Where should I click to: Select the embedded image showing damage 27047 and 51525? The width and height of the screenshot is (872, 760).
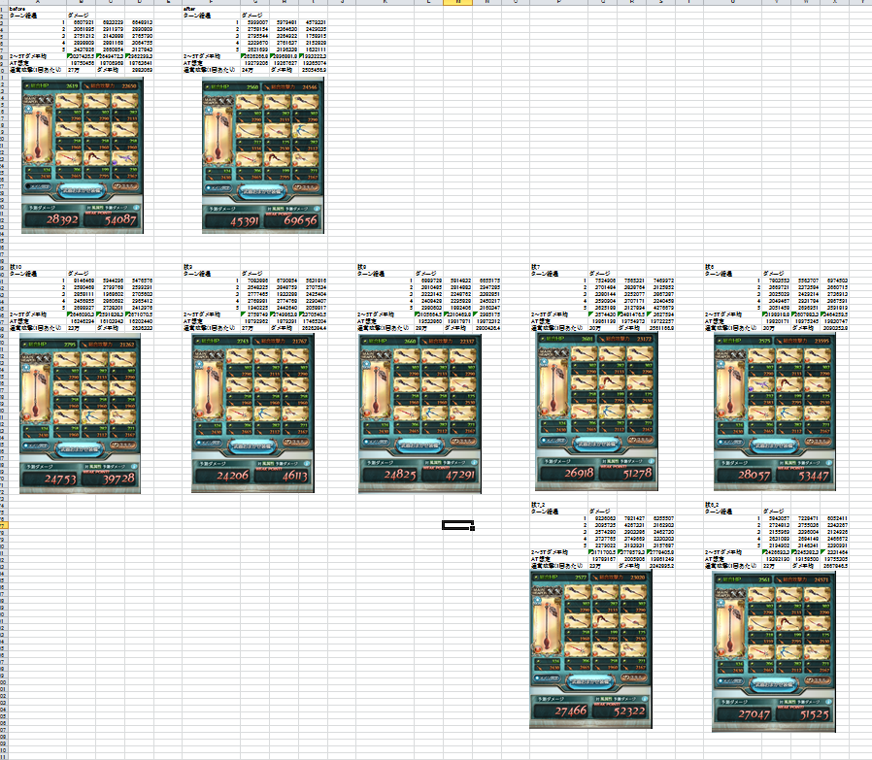774,651
